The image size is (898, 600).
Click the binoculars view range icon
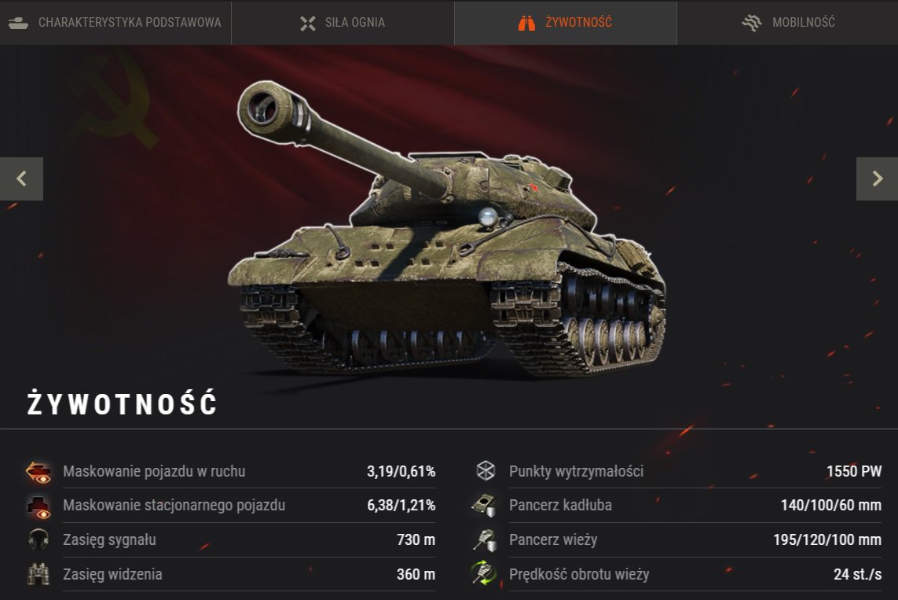38,574
